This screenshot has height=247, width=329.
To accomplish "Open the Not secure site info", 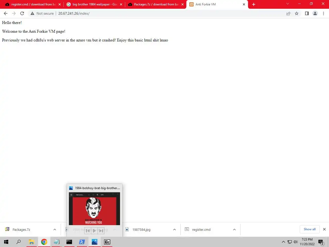I will click(x=42, y=13).
